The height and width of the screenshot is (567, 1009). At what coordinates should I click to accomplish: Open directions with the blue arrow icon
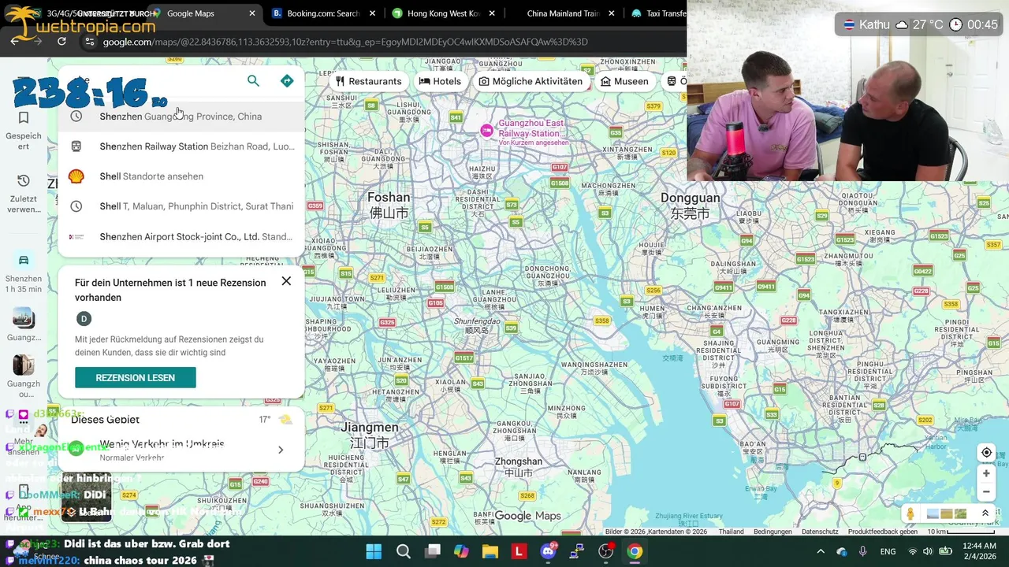click(x=287, y=80)
